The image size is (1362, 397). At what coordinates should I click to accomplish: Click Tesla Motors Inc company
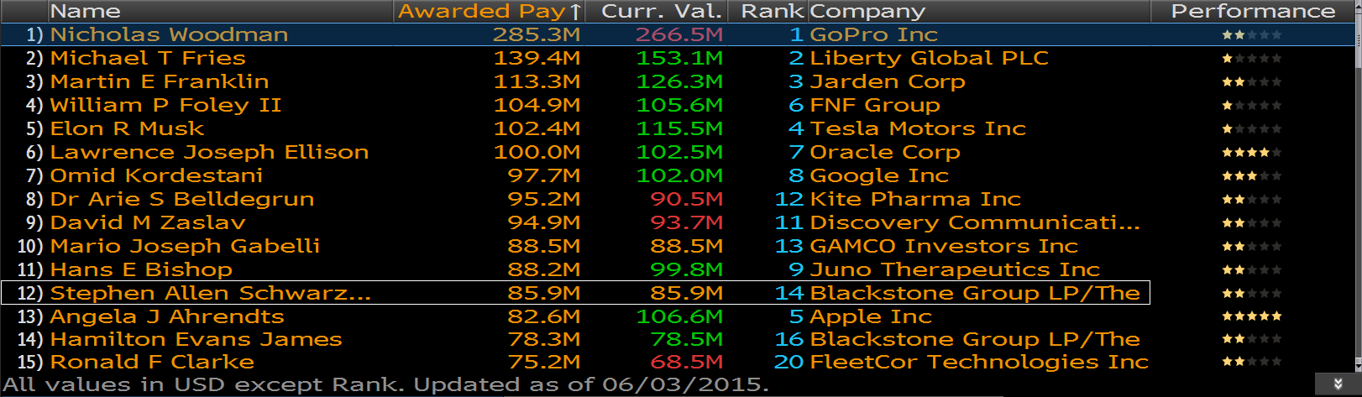(918, 128)
